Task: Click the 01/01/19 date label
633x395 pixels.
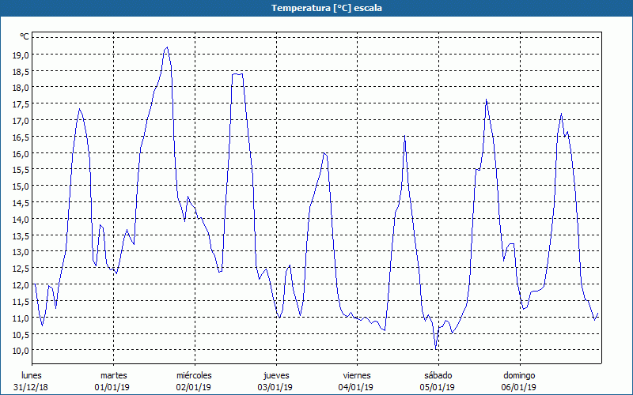Action: 112,387
